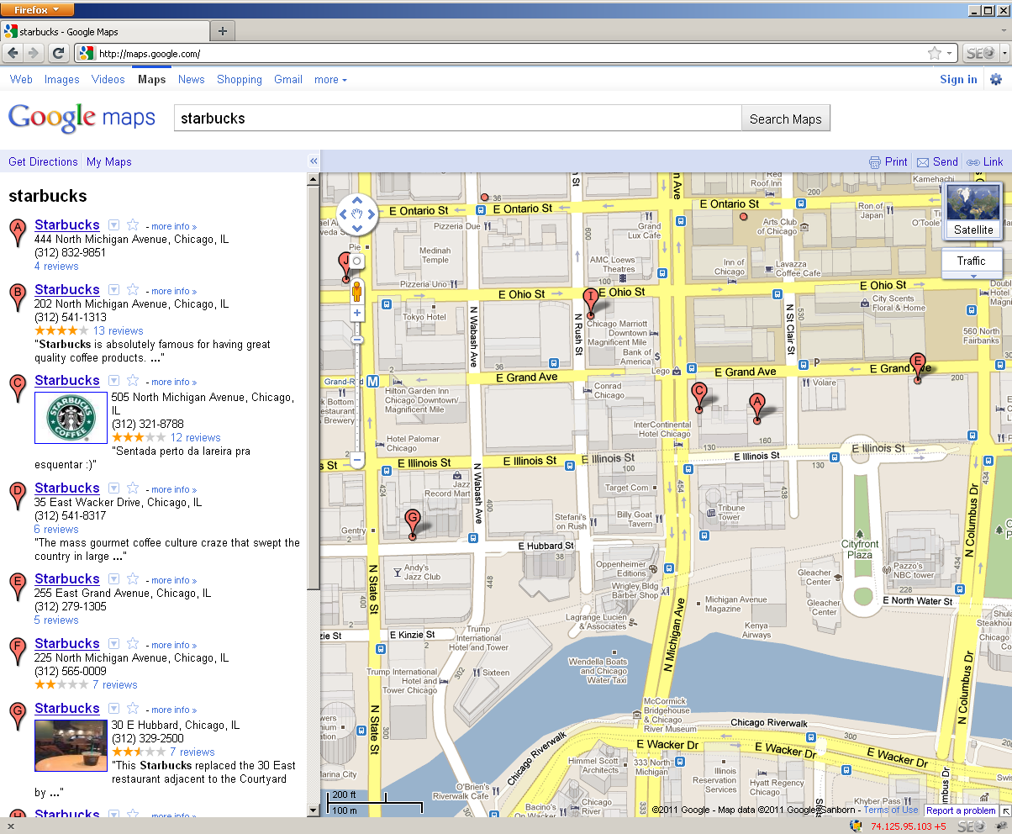Viewport: 1012px width, 834px height.
Task: Open dropdown for 505 North Michigan result
Action: coord(113,381)
